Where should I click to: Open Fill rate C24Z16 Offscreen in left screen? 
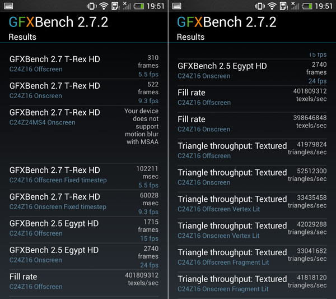click(84, 283)
